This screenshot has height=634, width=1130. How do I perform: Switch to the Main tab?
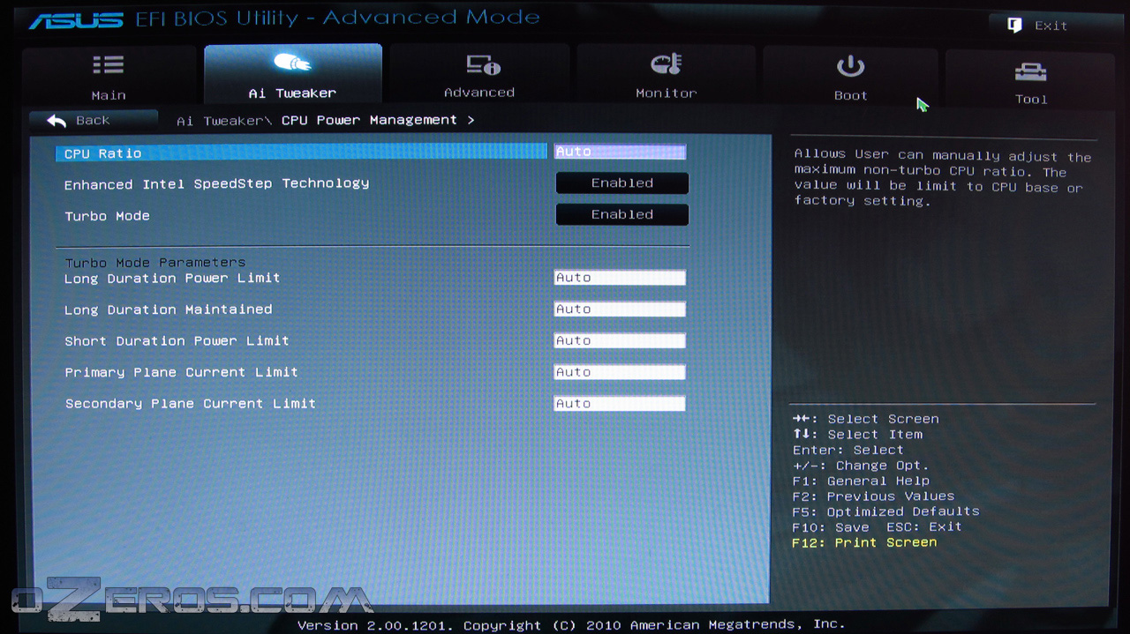109,77
